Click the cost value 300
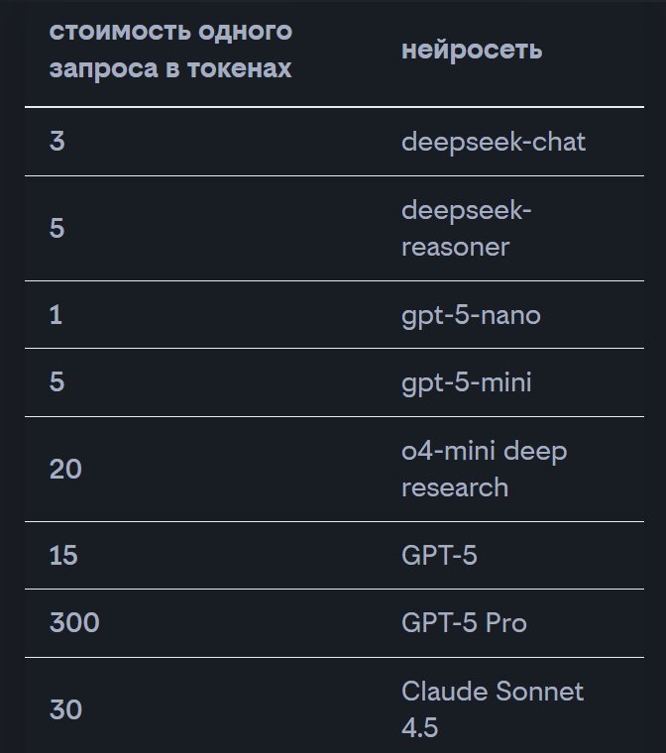This screenshot has width=666, height=753. 74,623
